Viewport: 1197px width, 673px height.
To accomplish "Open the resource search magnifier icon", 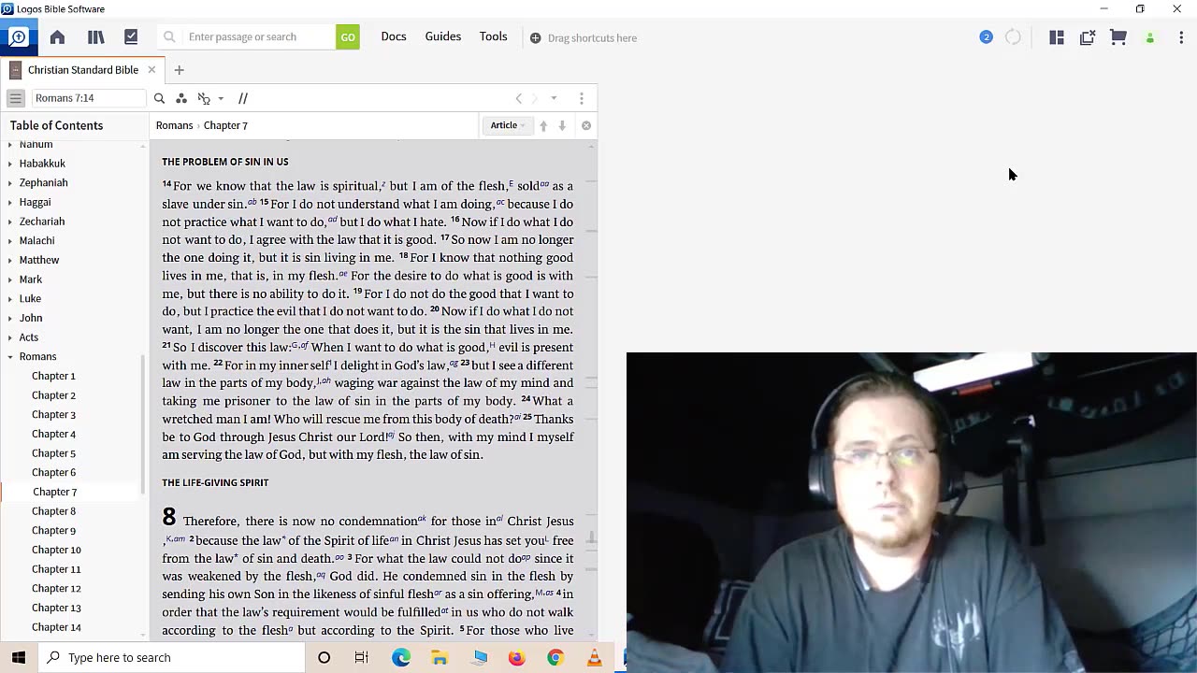I will 159,98.
